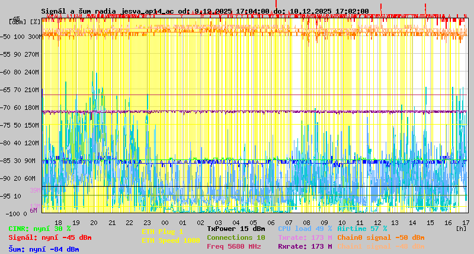Click the '-90 20 60M' y-axis label
Viewport: 474px width, 254px height.
click(18, 178)
